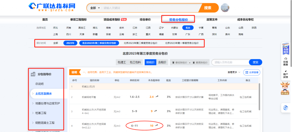Screen dimensions: 292x132
Task: Click trend arrow beside price 2.4
Action: 157,97
